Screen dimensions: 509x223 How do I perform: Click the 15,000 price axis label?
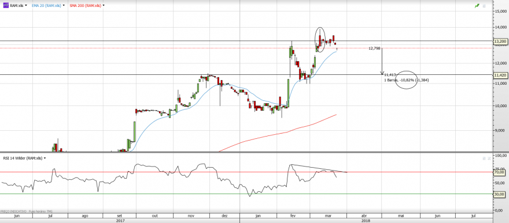pyautogui.click(x=500, y=12)
